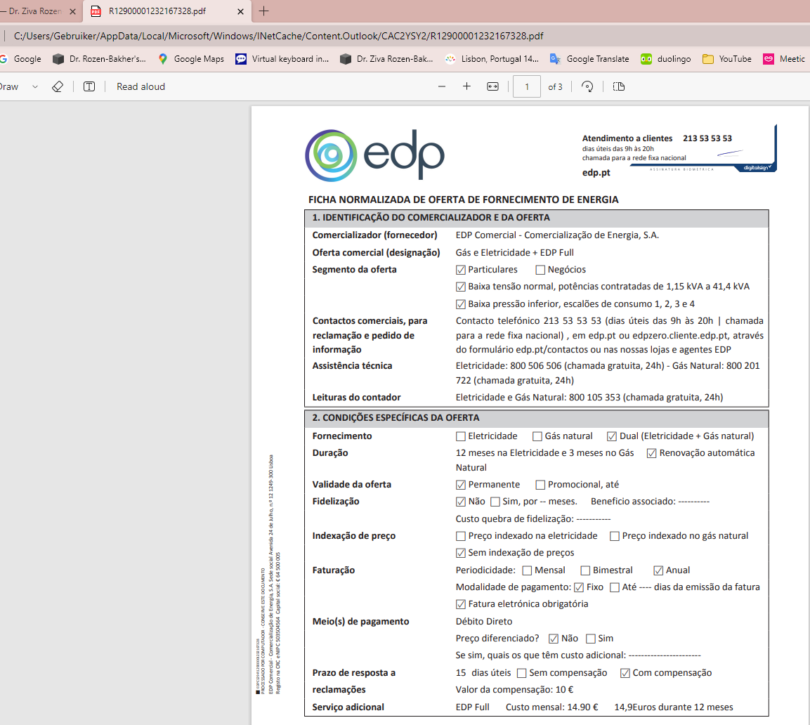Close the Dr. Ziva Rozen tab
810x725 pixels.
click(73, 11)
